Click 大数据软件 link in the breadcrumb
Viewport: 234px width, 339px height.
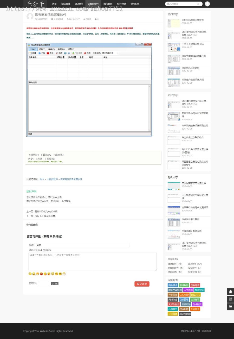(52, 179)
